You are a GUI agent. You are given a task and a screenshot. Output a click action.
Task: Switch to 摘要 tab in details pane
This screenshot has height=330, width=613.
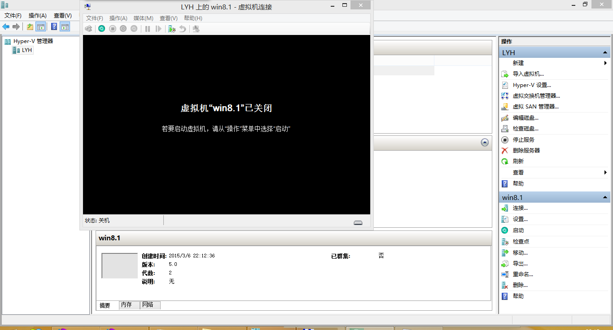(105, 305)
